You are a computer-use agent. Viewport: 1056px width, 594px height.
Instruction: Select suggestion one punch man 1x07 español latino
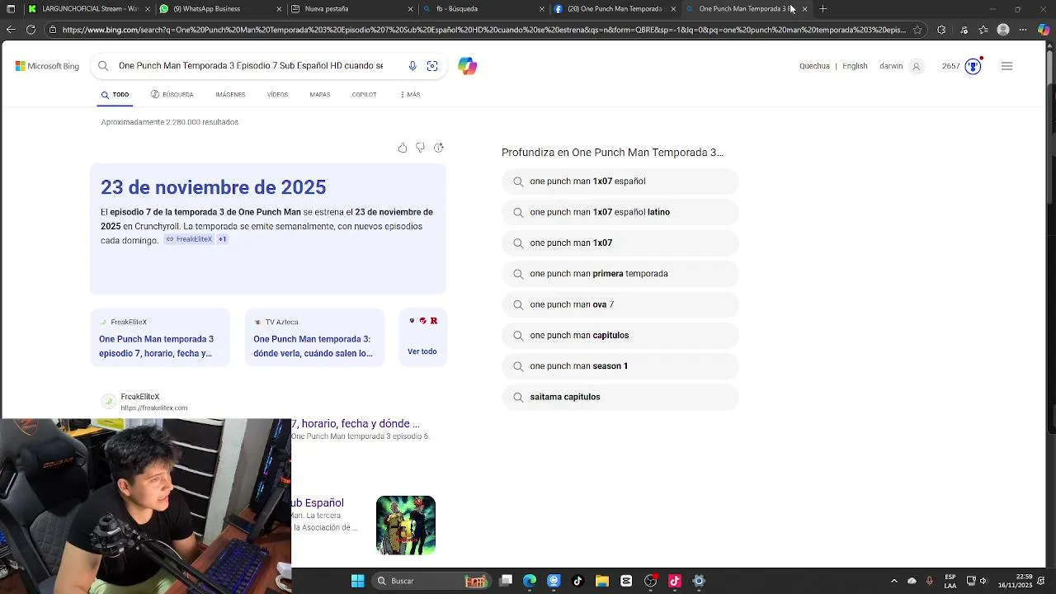(x=620, y=212)
